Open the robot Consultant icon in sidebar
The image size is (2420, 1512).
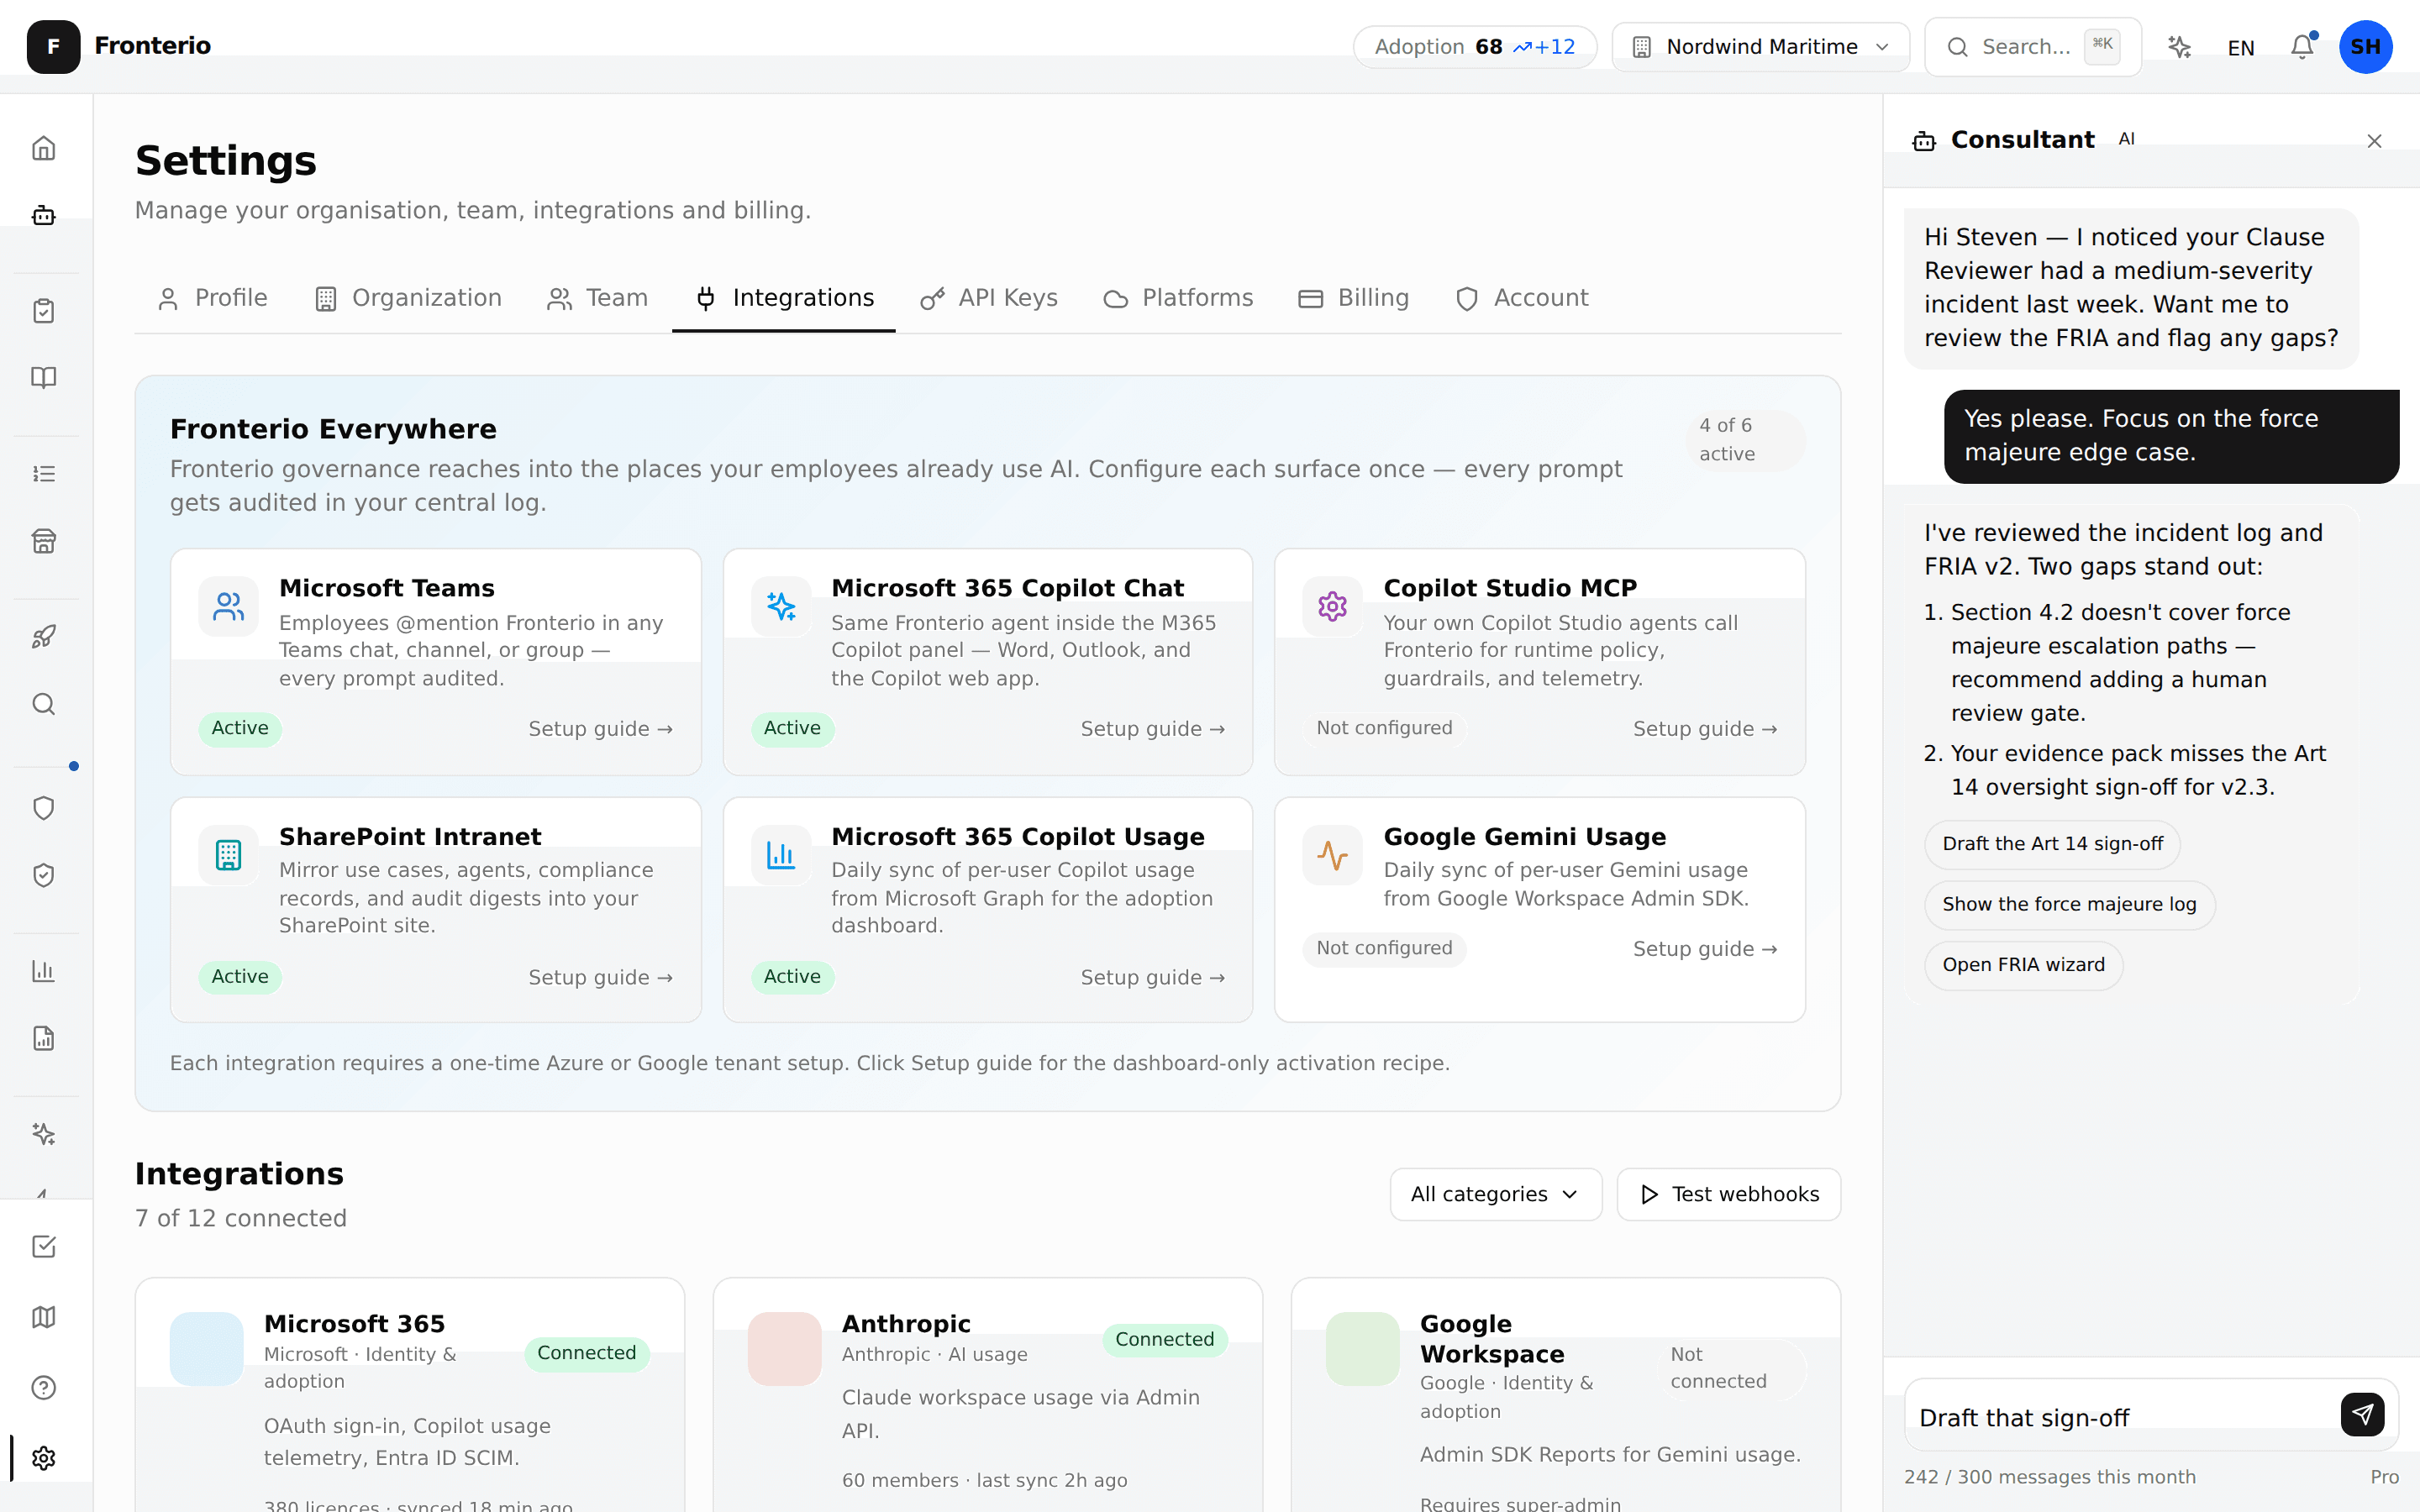pos(43,215)
